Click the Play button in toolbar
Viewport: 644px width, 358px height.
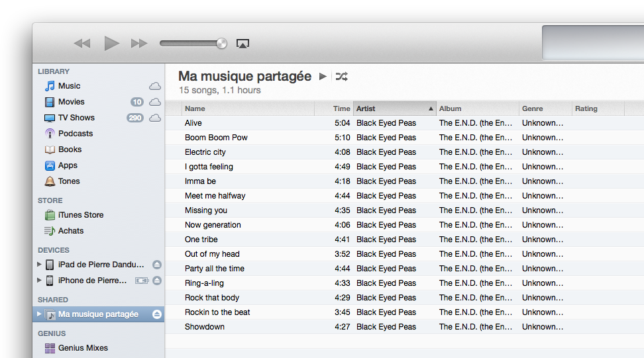click(x=111, y=44)
